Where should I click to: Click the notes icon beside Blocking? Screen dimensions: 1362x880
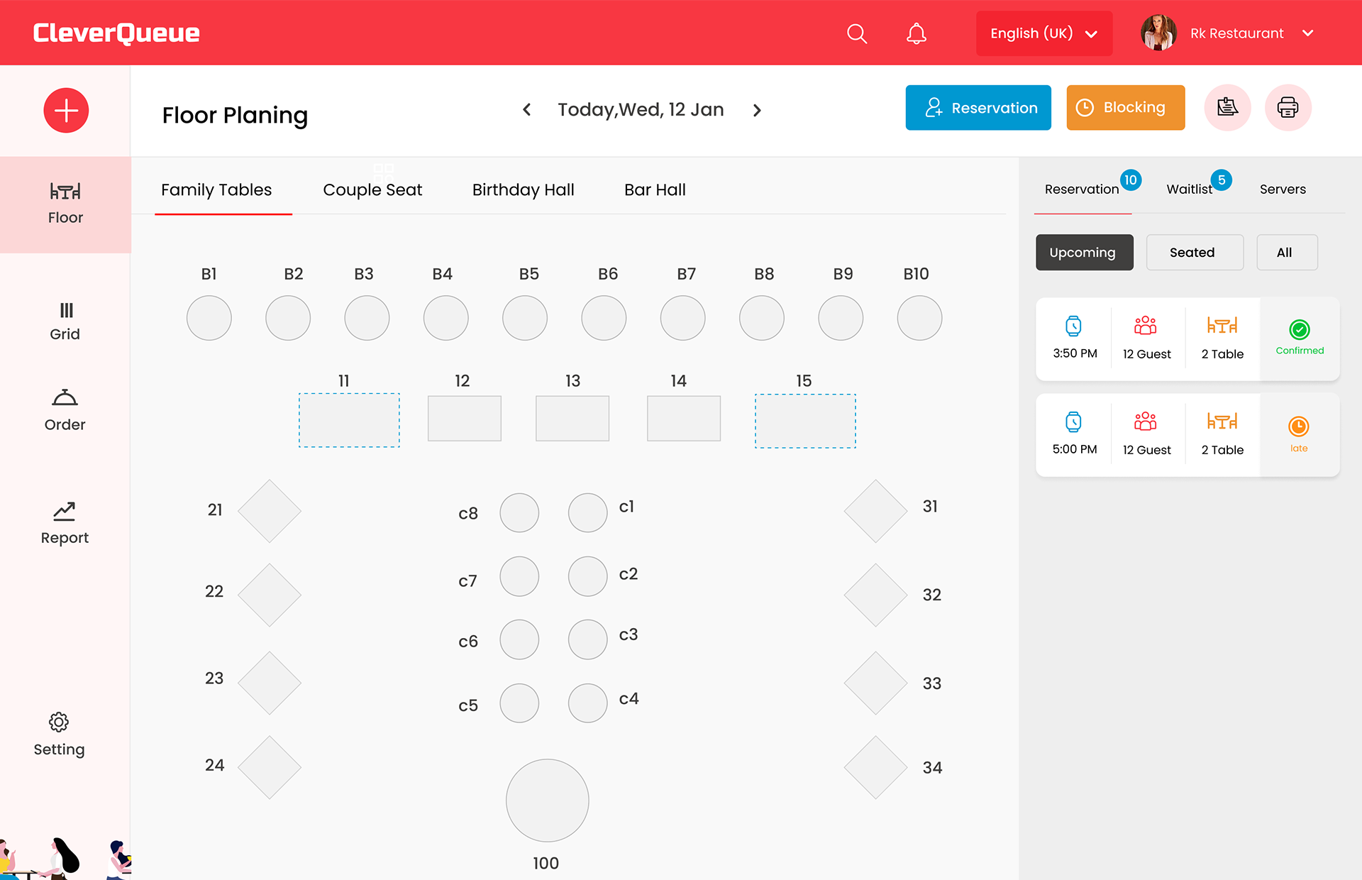click(1227, 108)
